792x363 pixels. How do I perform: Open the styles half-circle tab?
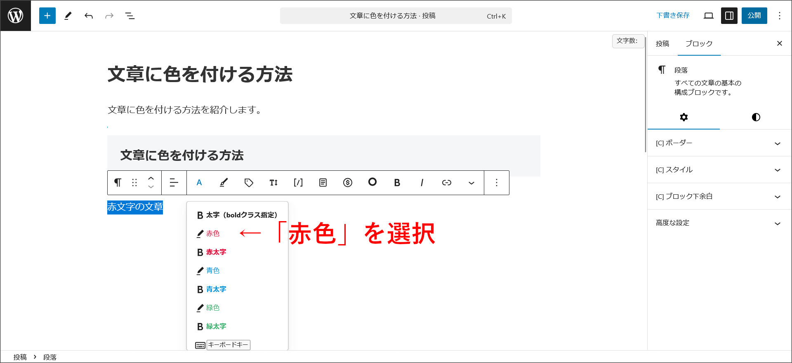(x=756, y=117)
